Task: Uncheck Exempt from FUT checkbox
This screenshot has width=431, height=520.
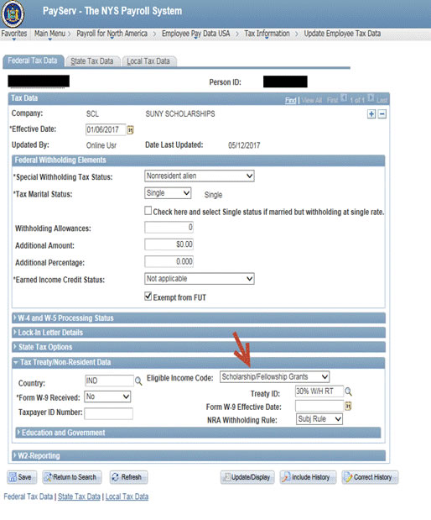Action: pos(148,296)
